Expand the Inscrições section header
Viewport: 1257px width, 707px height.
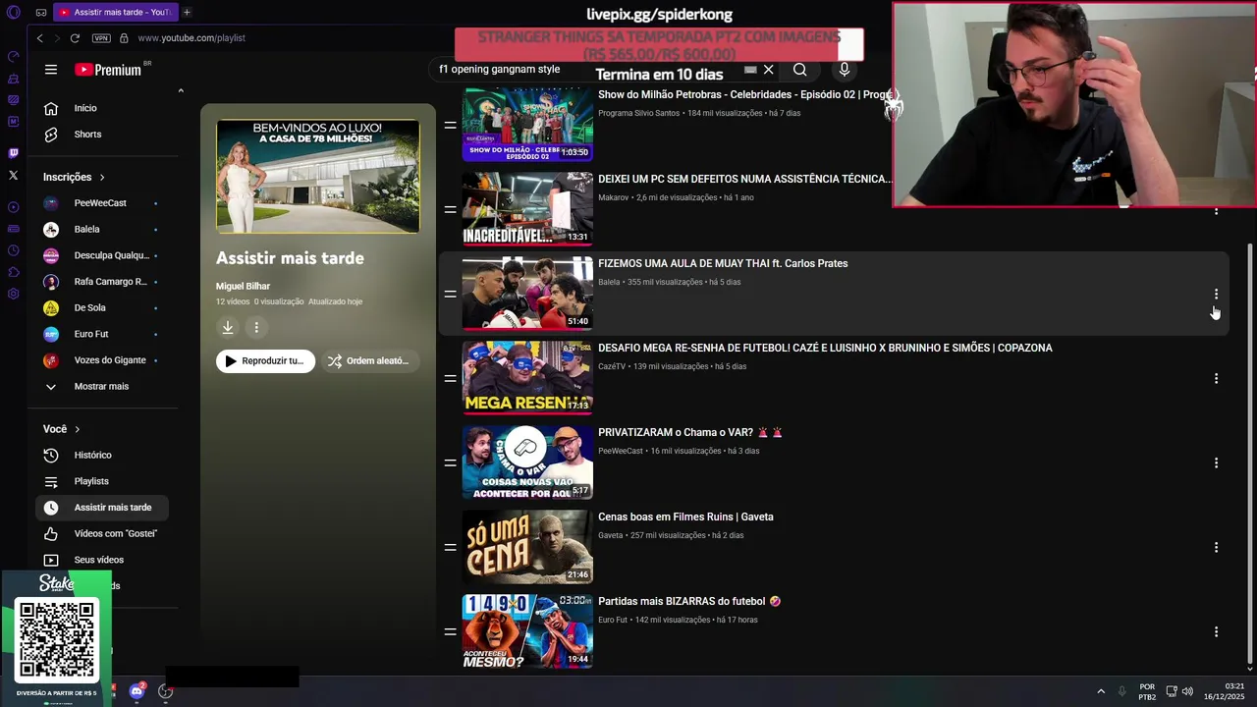75,177
